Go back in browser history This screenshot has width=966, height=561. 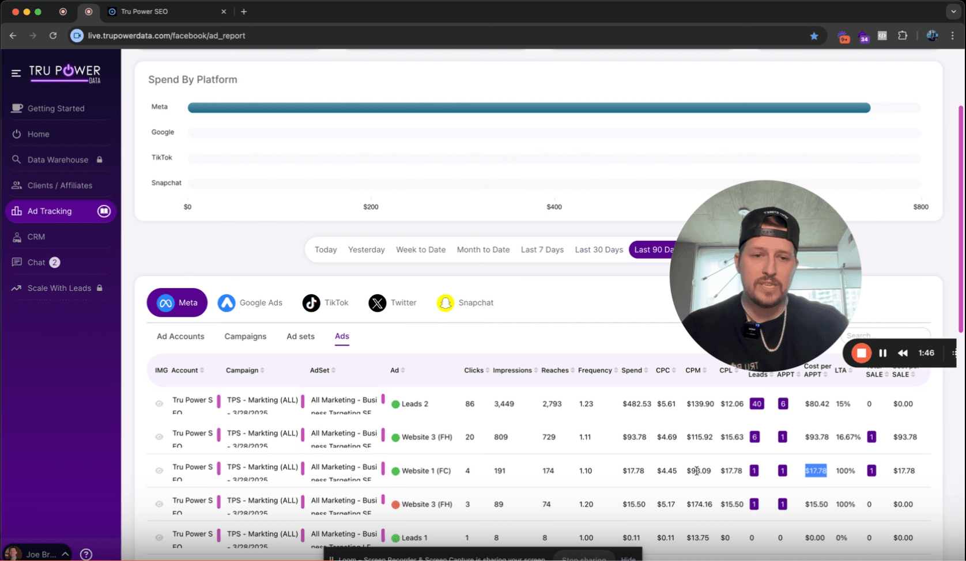coord(13,36)
